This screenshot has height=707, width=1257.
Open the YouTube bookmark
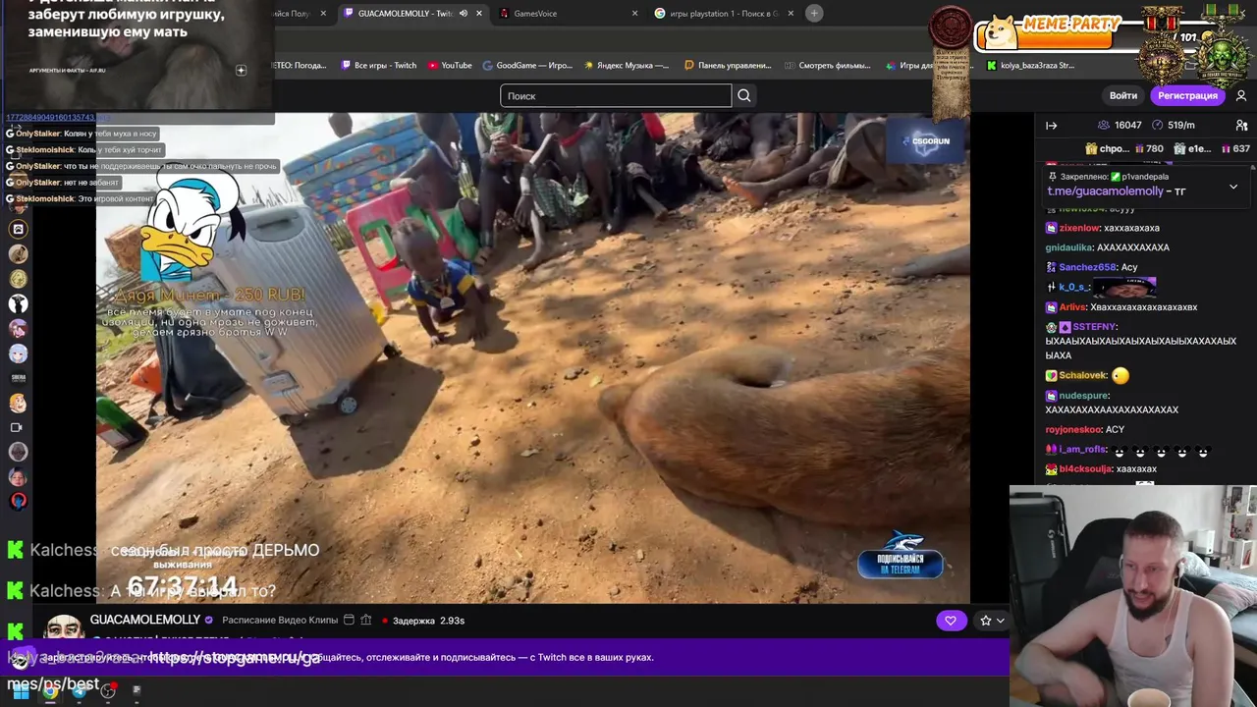pyautogui.click(x=450, y=66)
